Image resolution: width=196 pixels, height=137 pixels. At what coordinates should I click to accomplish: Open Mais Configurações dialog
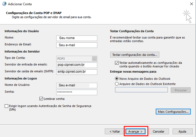click(173, 111)
